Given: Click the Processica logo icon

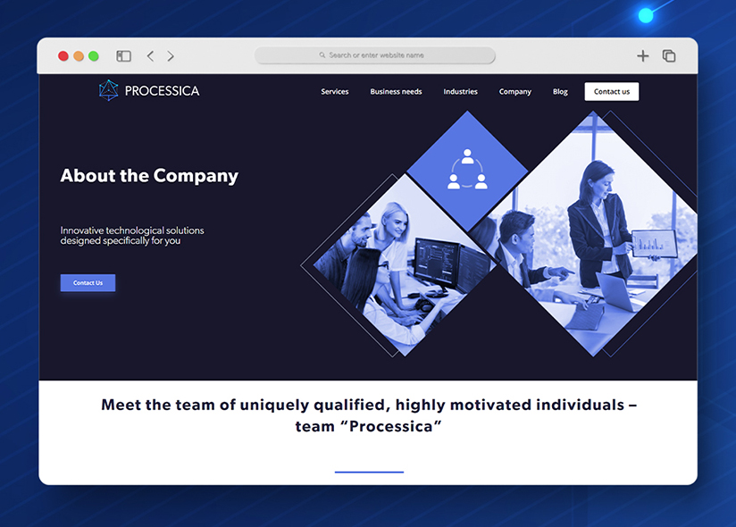Looking at the screenshot, I should point(108,90).
